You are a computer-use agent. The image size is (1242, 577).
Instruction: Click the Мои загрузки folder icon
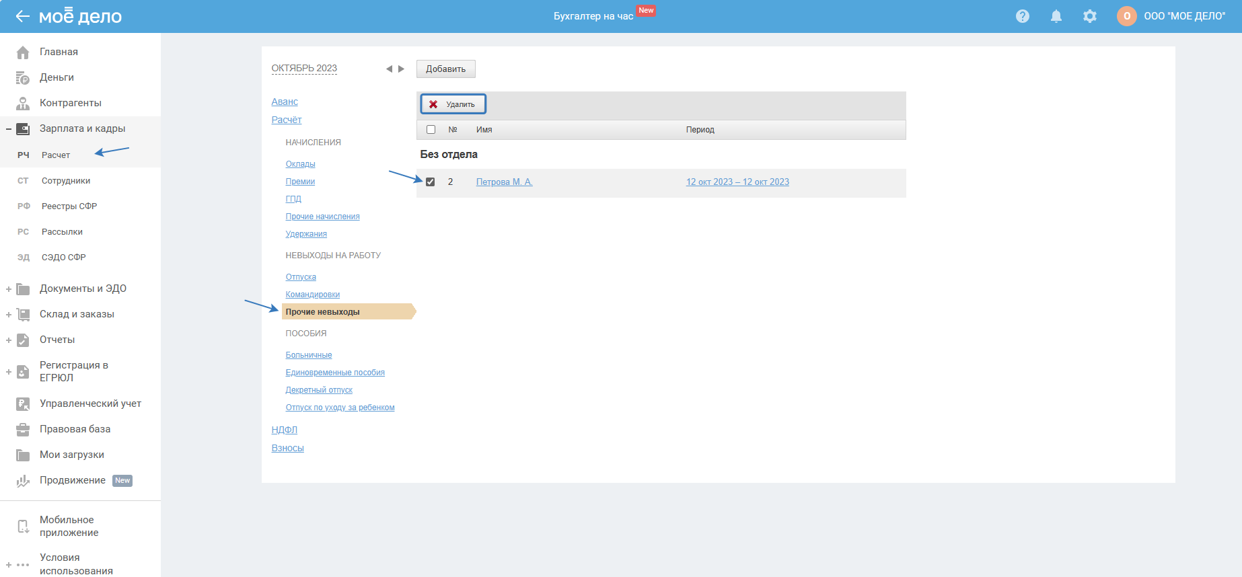coord(23,455)
